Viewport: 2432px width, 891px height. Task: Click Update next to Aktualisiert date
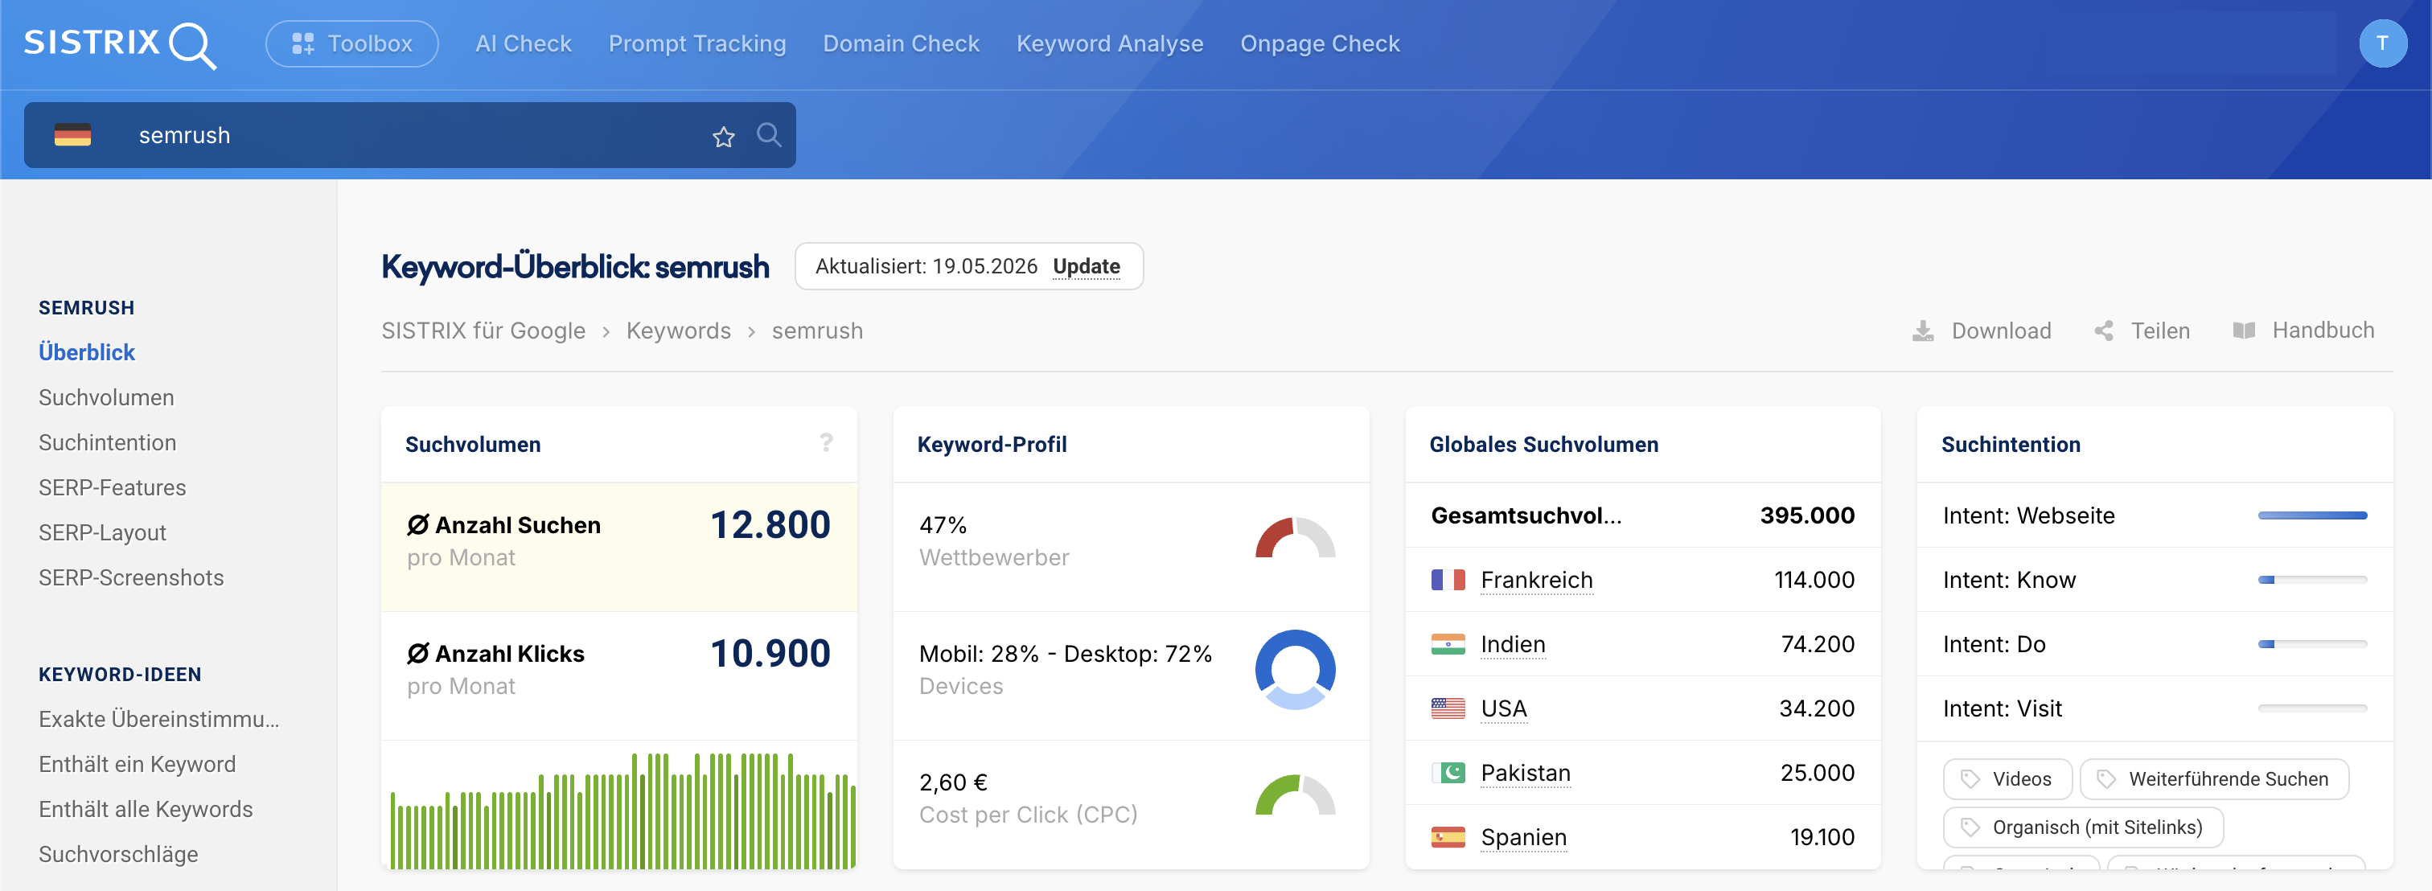coord(1086,266)
